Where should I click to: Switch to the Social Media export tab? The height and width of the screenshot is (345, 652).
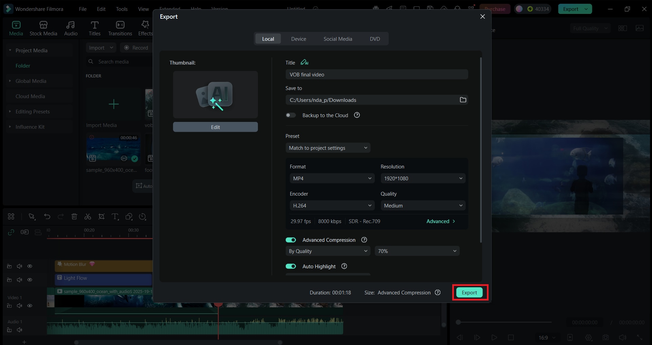coord(338,39)
